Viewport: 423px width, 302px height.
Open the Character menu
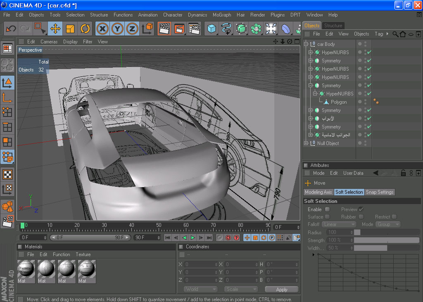pos(173,15)
